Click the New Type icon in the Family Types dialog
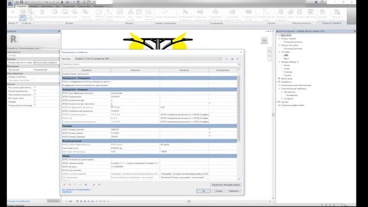The height and width of the screenshot is (207, 368). coord(227,59)
